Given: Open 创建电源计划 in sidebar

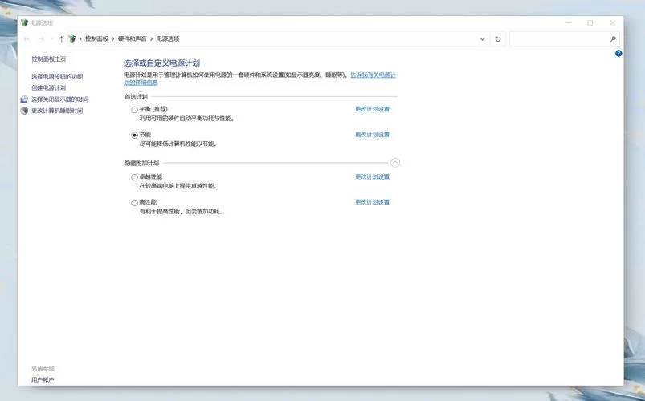Looking at the screenshot, I should (x=48, y=87).
